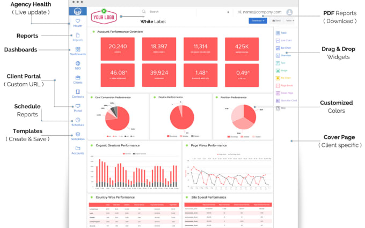Click the 425K stat card
The width and height of the screenshot is (365, 228).
pyautogui.click(x=242, y=49)
